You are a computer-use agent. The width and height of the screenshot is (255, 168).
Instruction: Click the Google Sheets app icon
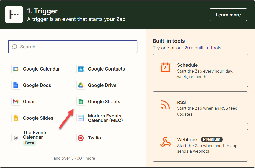click(x=81, y=102)
